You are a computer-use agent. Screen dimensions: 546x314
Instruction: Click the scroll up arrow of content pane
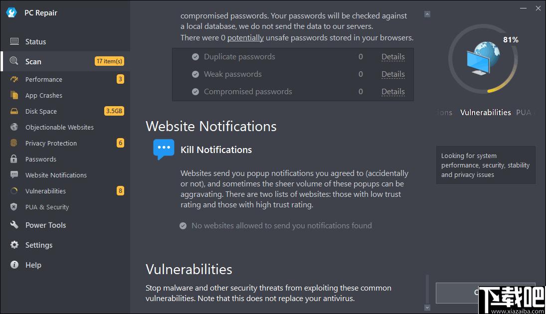click(x=427, y=14)
